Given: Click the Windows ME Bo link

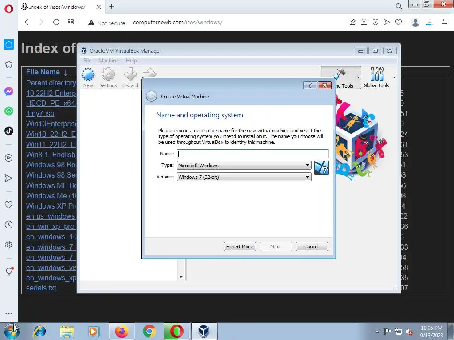Looking at the screenshot, I should click(51, 185).
